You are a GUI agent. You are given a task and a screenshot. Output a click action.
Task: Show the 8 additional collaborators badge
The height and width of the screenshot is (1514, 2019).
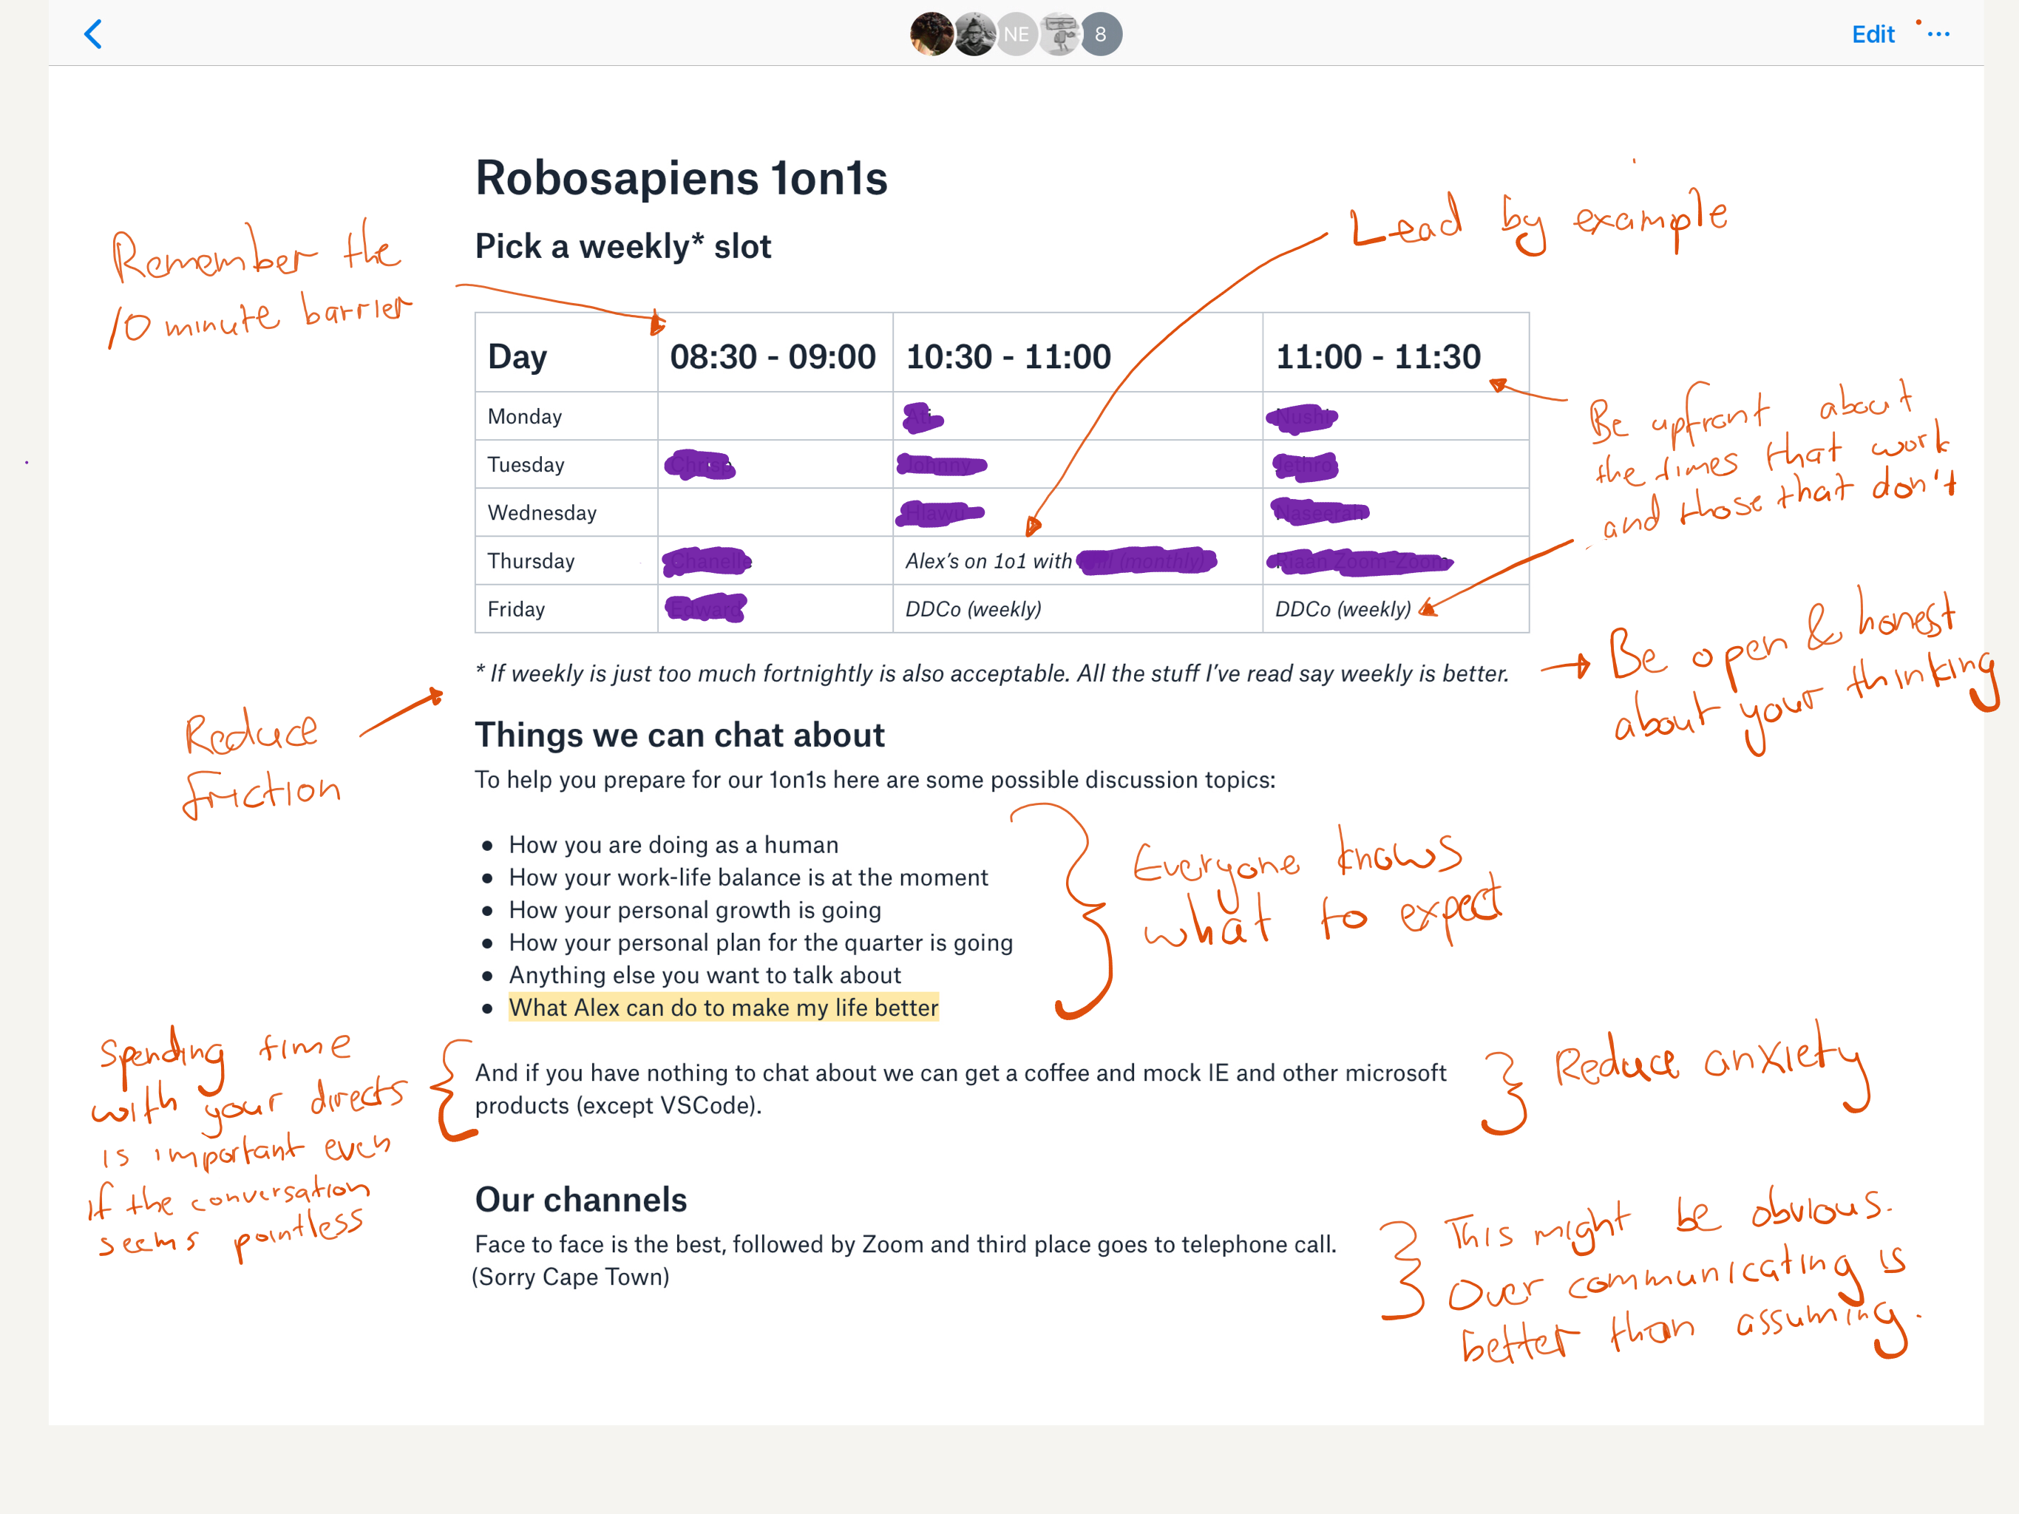coord(1101,35)
